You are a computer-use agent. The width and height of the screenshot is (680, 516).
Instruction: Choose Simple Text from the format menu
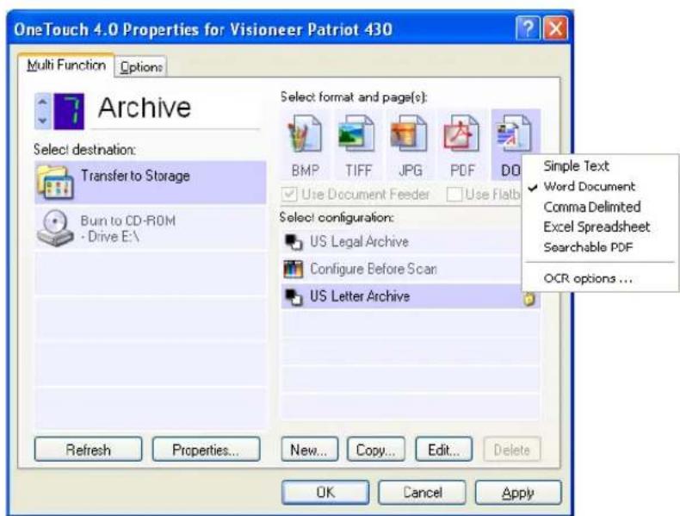point(576,165)
